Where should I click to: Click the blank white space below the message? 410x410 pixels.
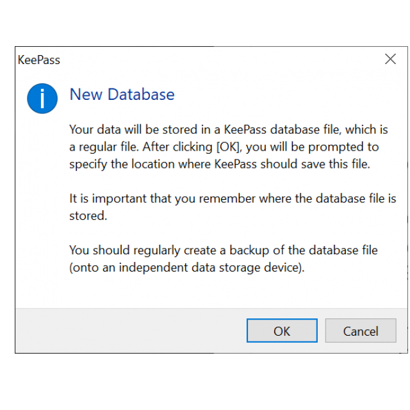[x=209, y=291]
